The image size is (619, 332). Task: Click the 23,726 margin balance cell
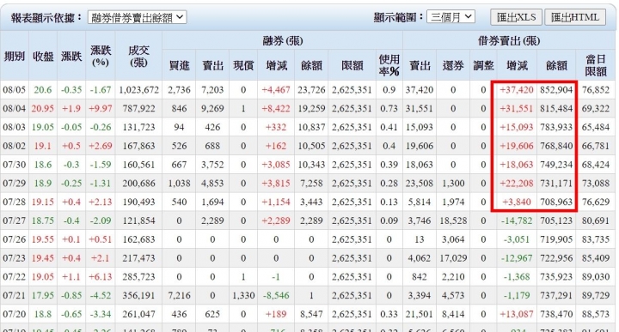(x=311, y=90)
